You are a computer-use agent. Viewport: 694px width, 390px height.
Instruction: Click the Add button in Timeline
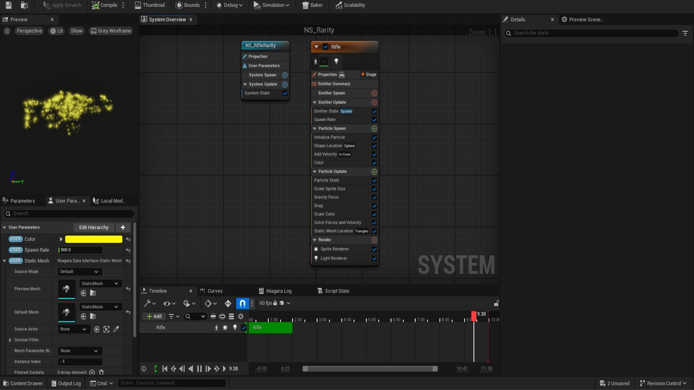point(155,316)
